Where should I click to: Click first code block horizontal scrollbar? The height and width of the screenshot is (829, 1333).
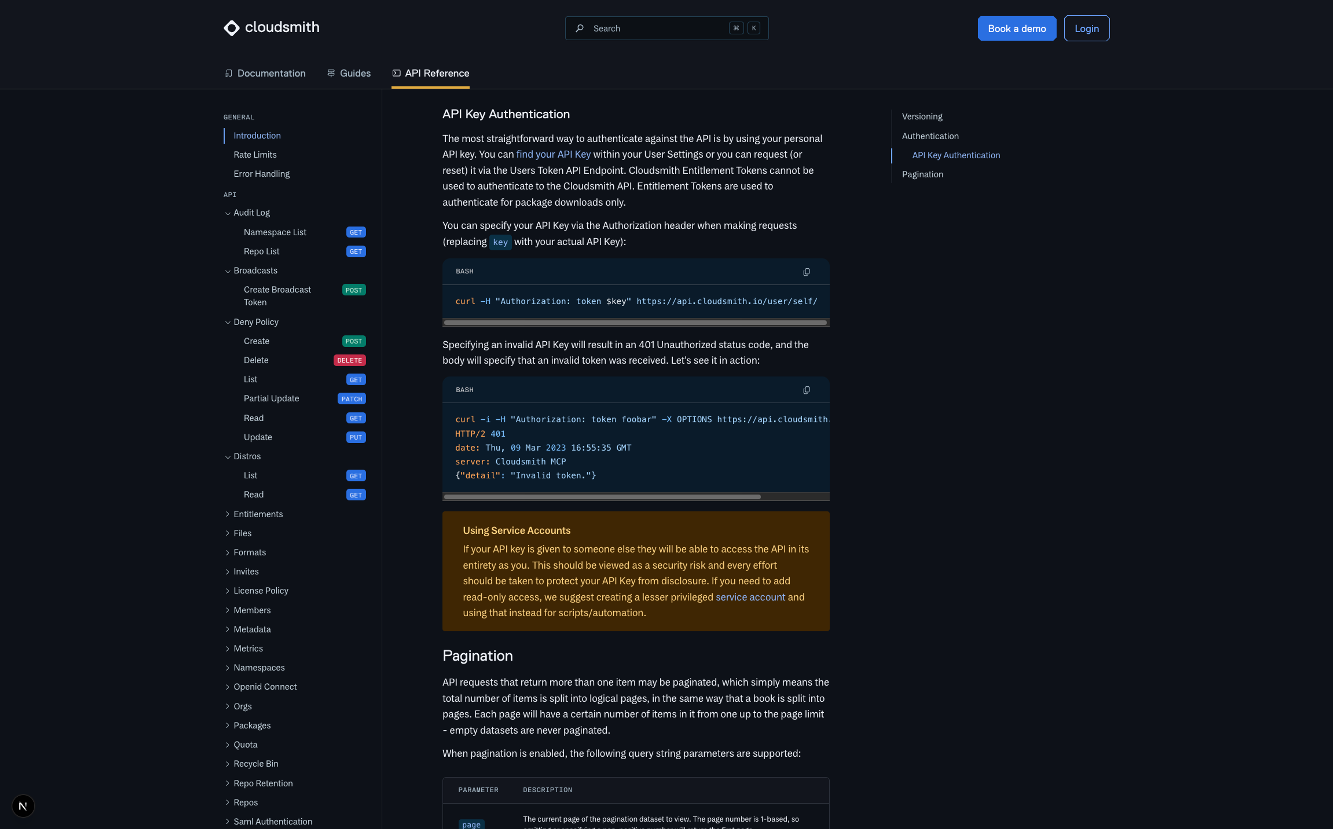[635, 323]
